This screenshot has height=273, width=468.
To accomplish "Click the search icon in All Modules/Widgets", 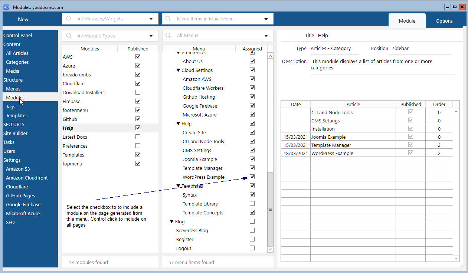I will pyautogui.click(x=69, y=19).
